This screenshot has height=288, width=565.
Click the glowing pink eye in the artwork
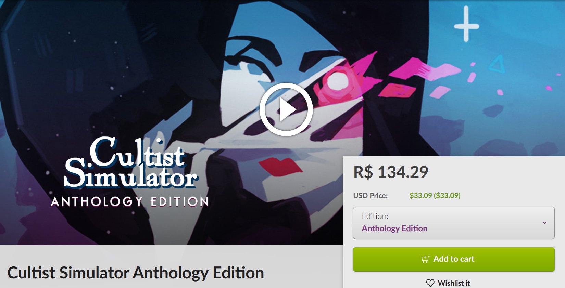tap(337, 81)
